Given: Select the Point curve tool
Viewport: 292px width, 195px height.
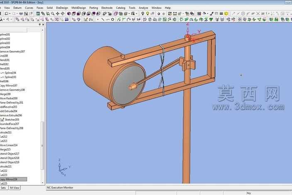Looking at the screenshot, I should pos(98,20).
